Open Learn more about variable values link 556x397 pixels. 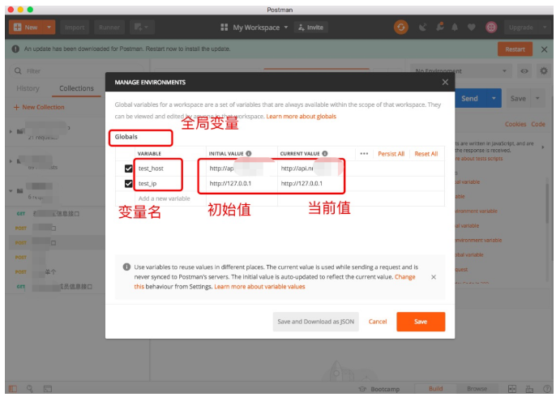[x=259, y=287]
